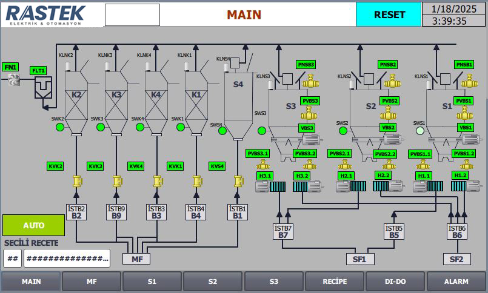Click the yellow valve under KVS4

point(238,180)
